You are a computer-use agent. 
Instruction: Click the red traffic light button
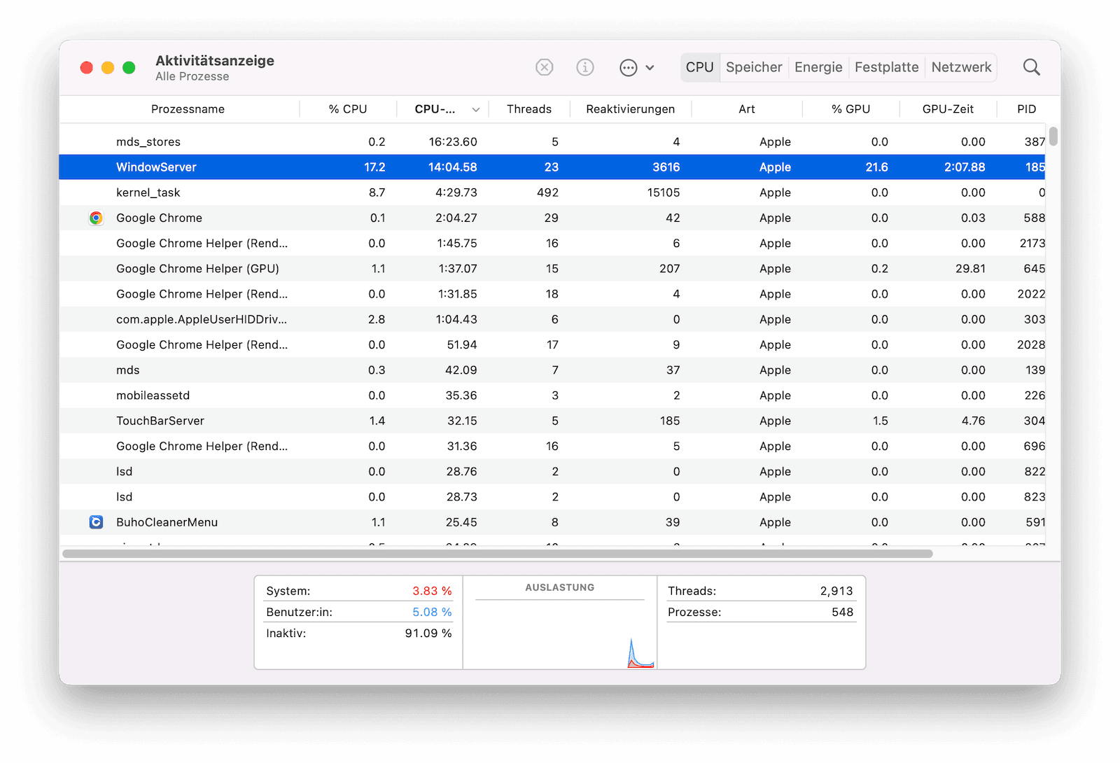[86, 67]
